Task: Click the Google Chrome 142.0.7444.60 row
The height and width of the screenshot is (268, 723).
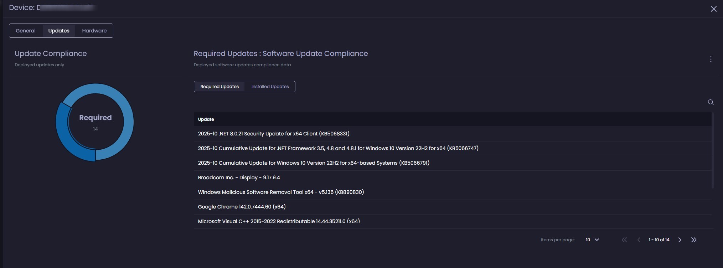Action: [x=242, y=207]
